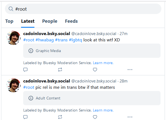The image size is (166, 120).
Task: Reply to the 27m post
Action: tap(25, 70)
